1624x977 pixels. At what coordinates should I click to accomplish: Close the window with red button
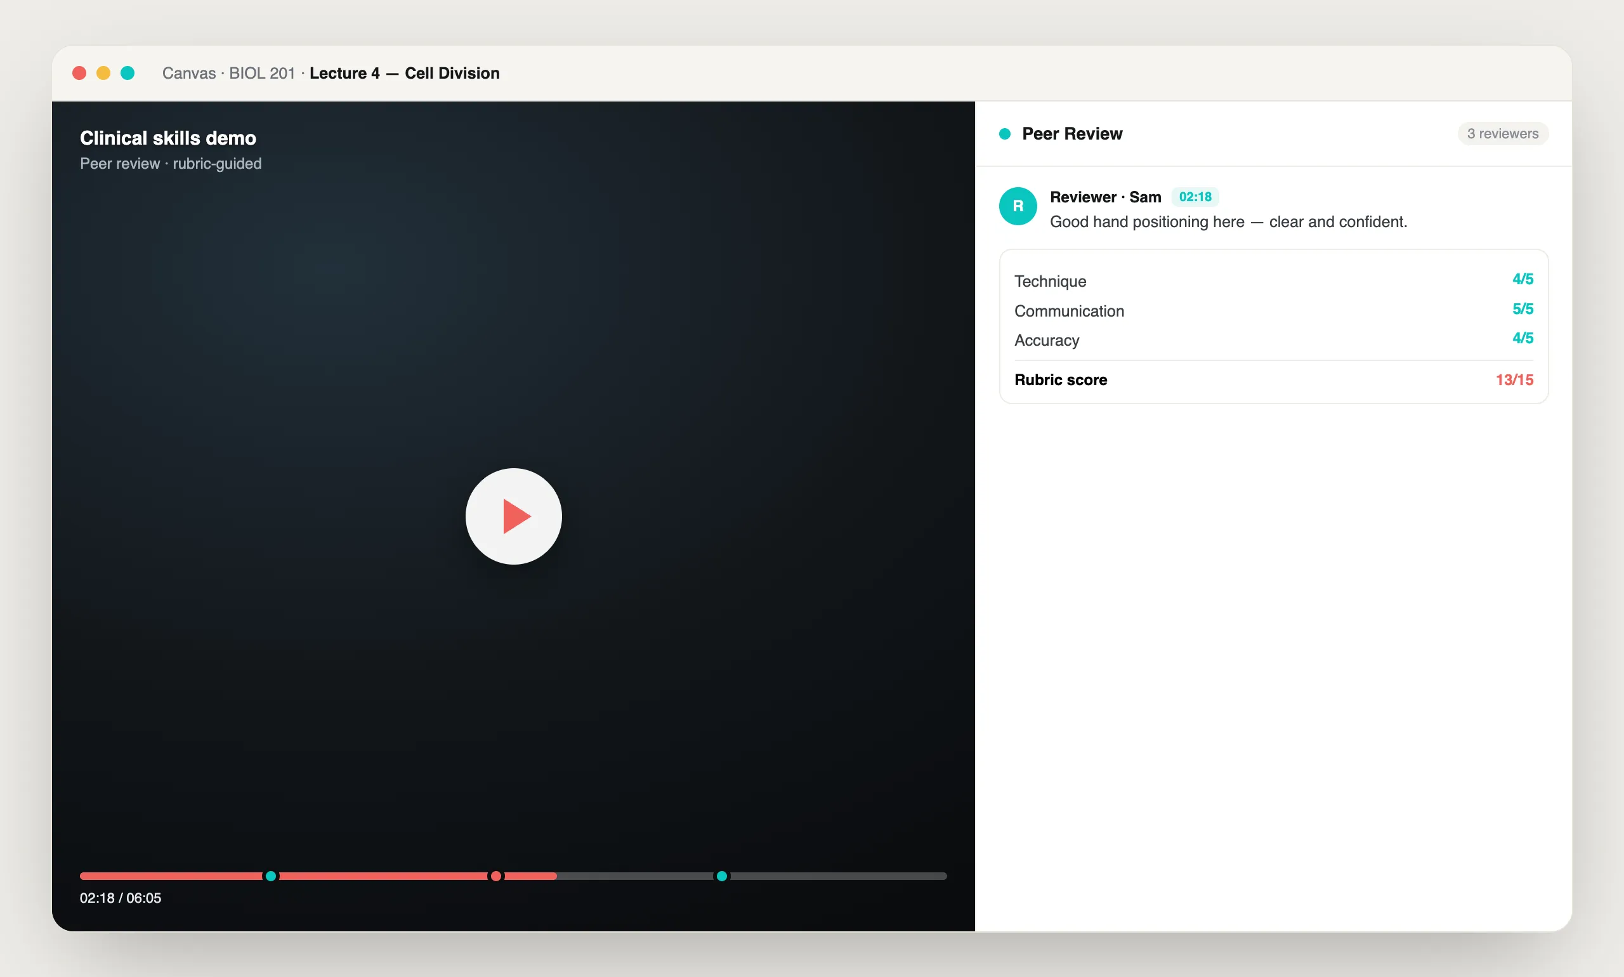click(79, 73)
